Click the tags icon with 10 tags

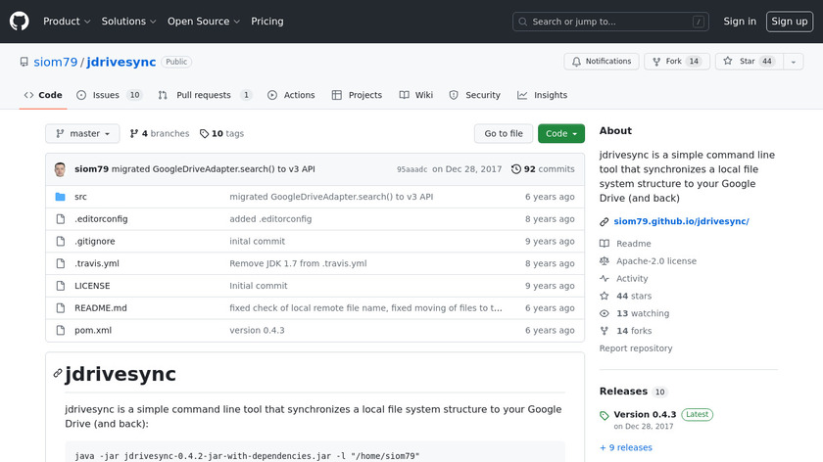(x=204, y=134)
